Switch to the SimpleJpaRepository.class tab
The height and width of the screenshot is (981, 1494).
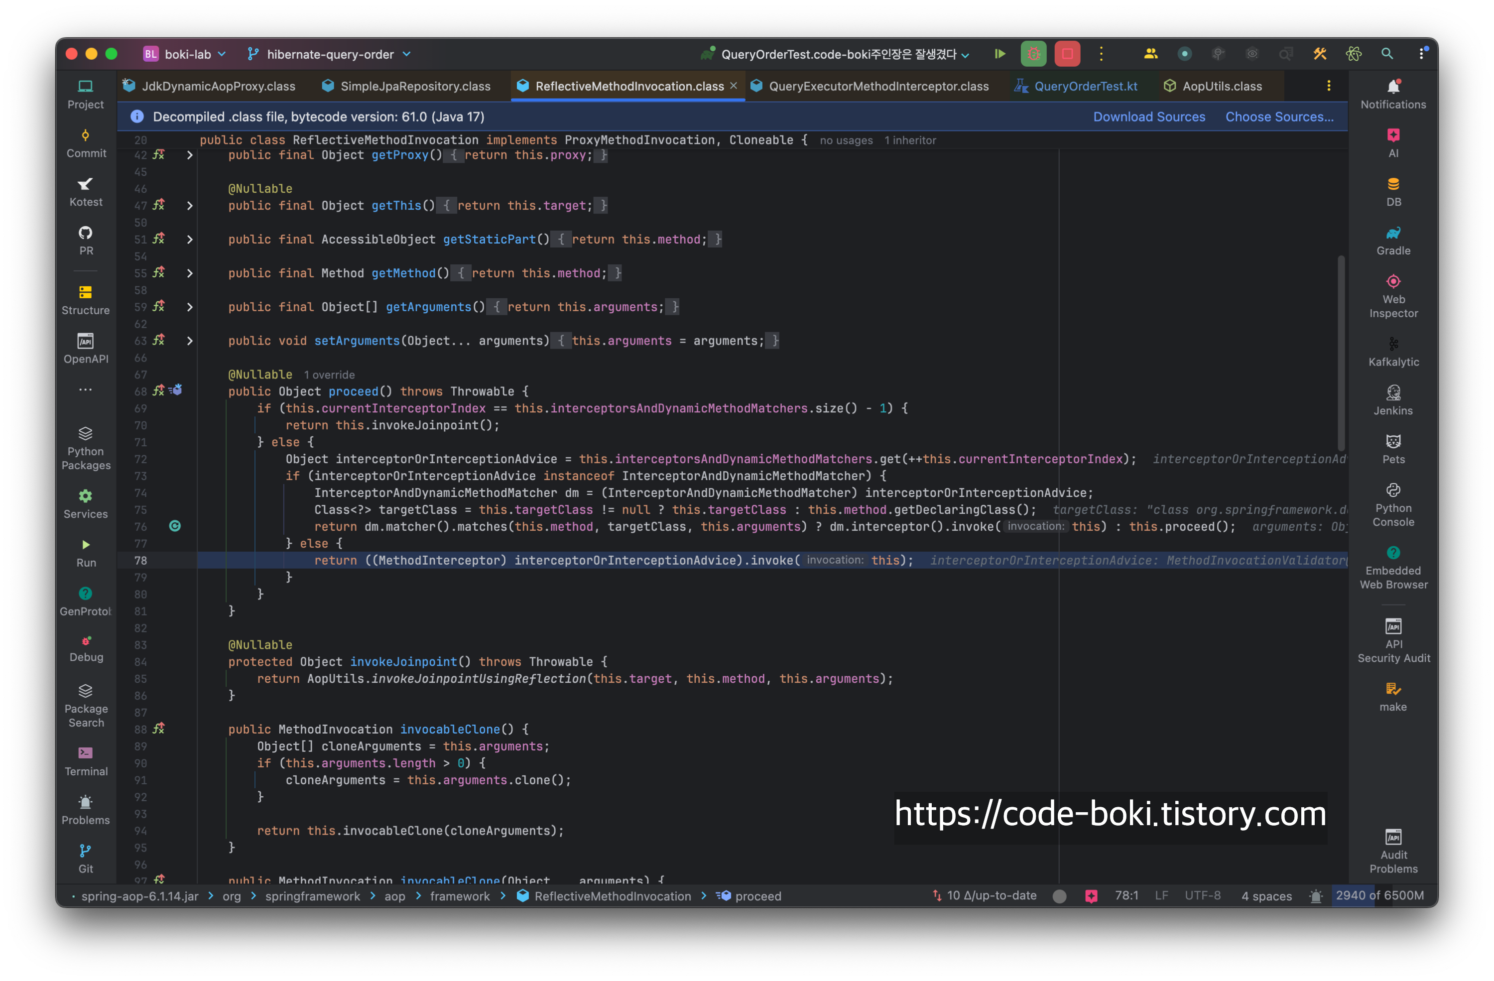tap(414, 86)
